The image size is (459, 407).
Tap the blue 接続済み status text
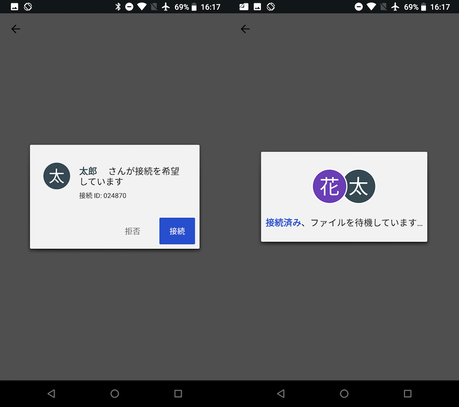click(283, 223)
